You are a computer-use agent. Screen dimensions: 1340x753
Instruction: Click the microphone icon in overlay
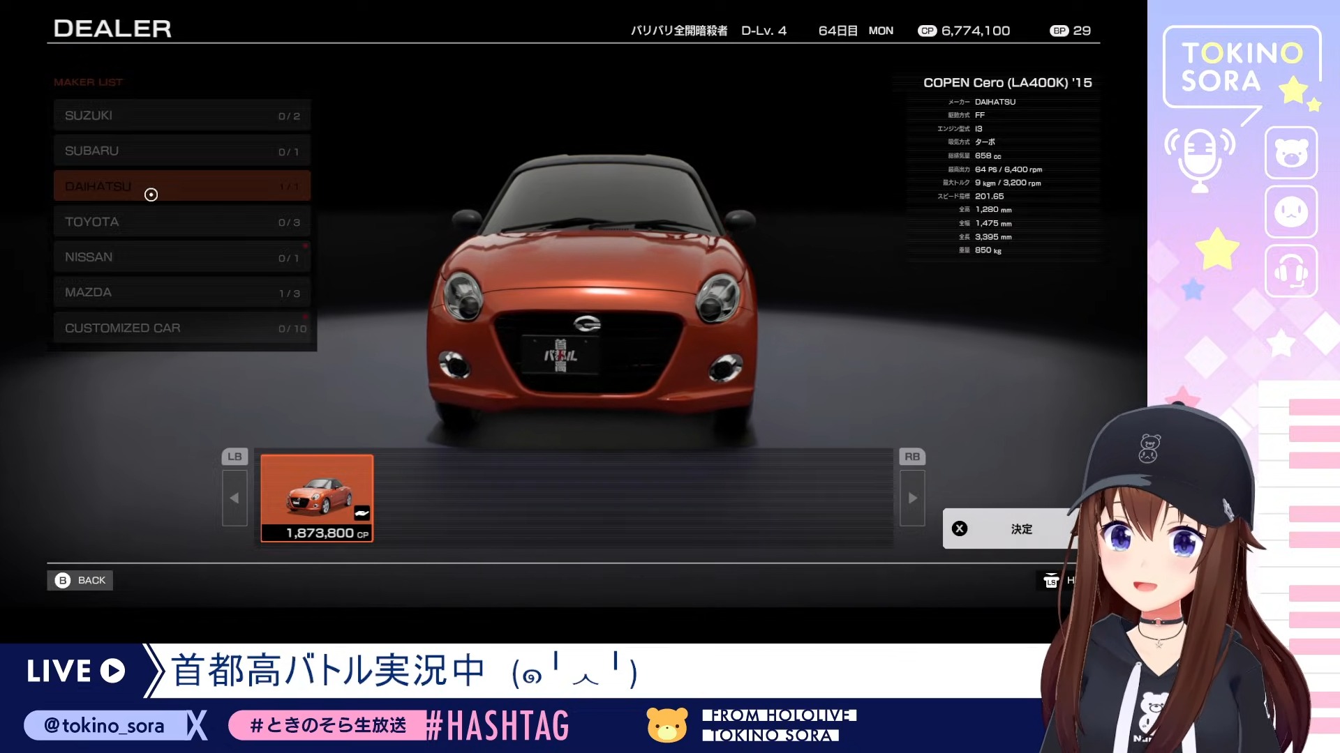[1200, 160]
